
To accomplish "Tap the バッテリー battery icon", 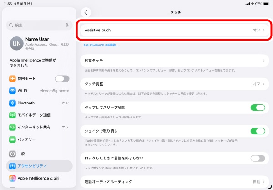I will [x=12, y=139].
